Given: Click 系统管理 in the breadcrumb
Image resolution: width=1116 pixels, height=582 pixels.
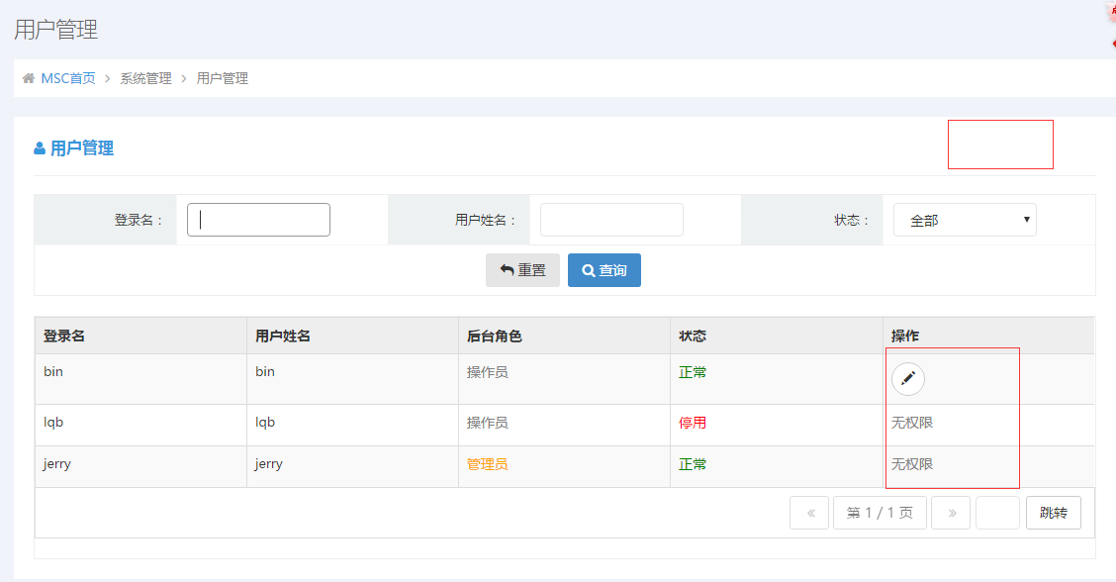Looking at the screenshot, I should click(x=145, y=78).
